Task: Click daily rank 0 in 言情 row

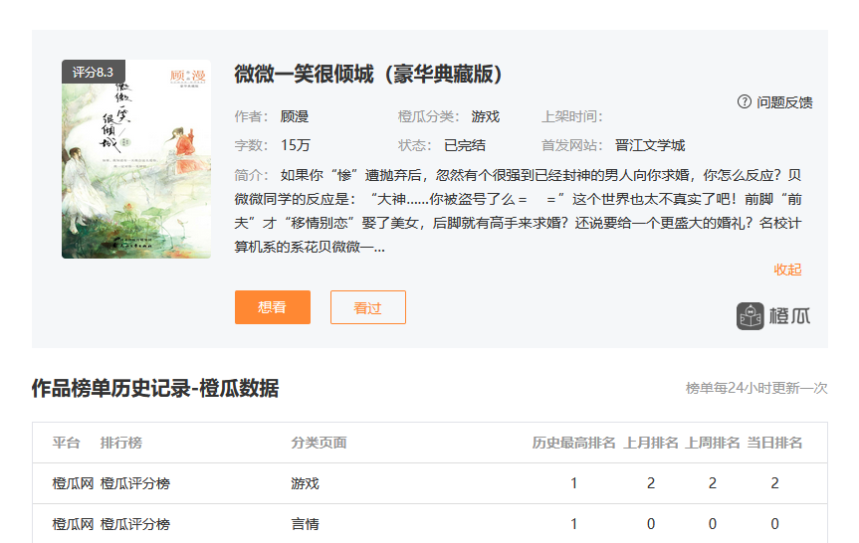Action: (774, 524)
